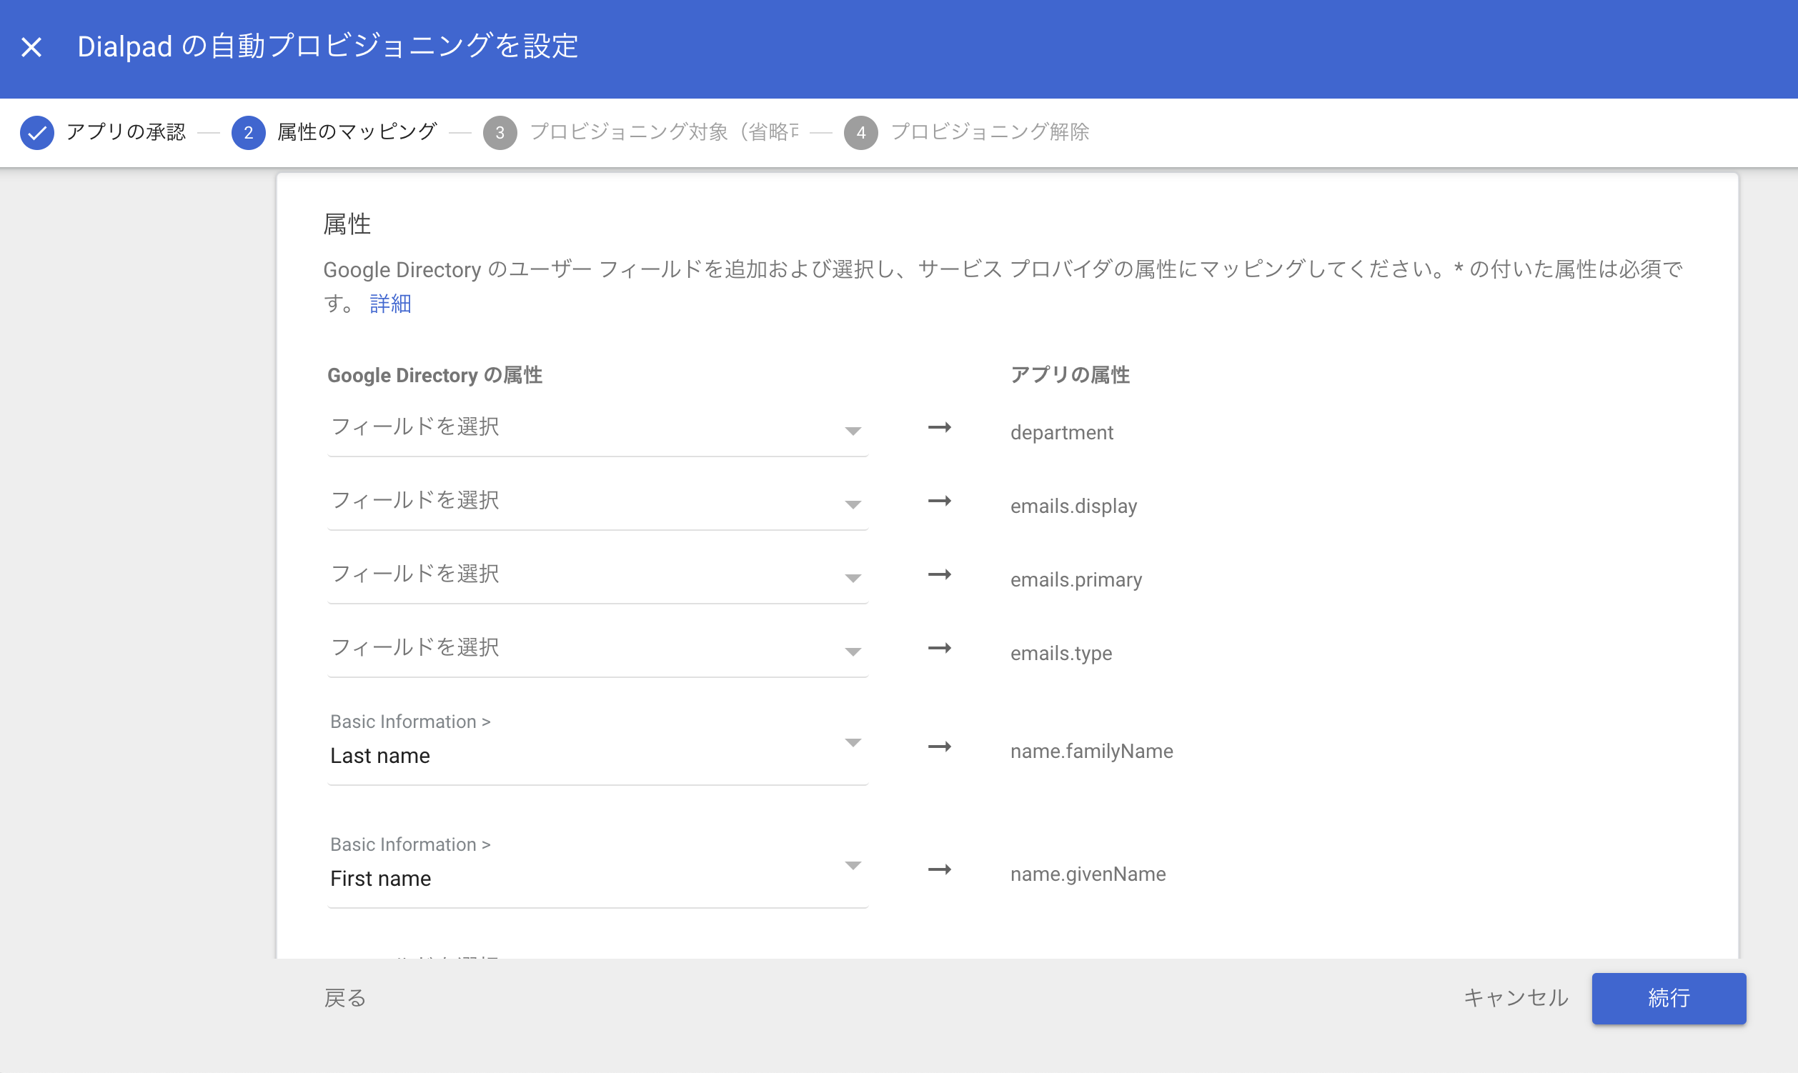
Task: Select step 3 circle プロビジョニング対象
Action: click(500, 132)
